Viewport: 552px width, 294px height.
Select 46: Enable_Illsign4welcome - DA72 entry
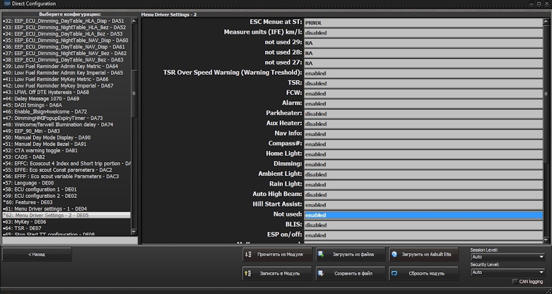66,112
